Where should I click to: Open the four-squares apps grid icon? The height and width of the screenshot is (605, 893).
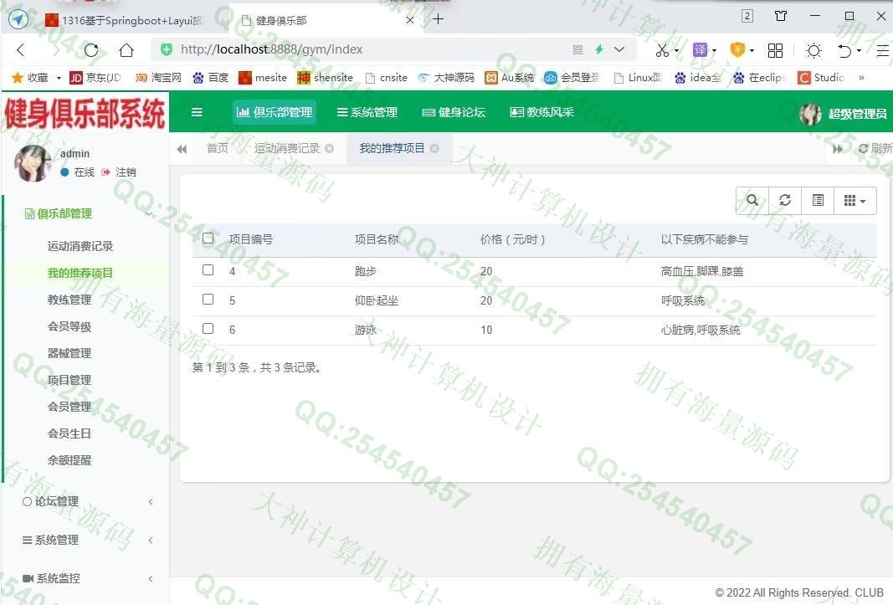(x=775, y=50)
